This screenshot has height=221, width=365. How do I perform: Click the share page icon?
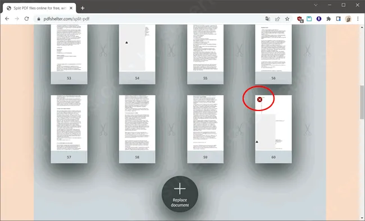click(277, 19)
